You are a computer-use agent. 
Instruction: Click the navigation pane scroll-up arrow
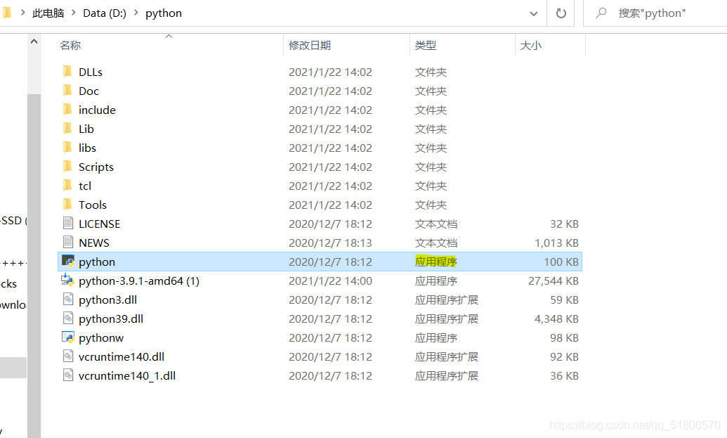coord(34,41)
